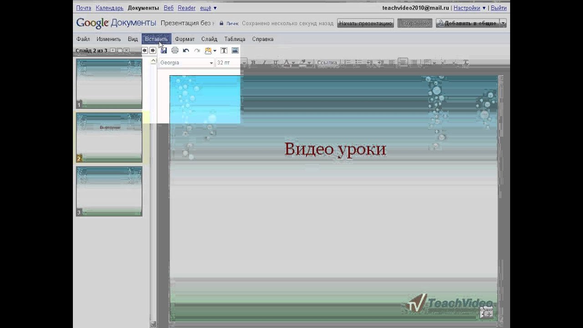
Task: Add a new slide with plus icon
Action: coord(113,51)
